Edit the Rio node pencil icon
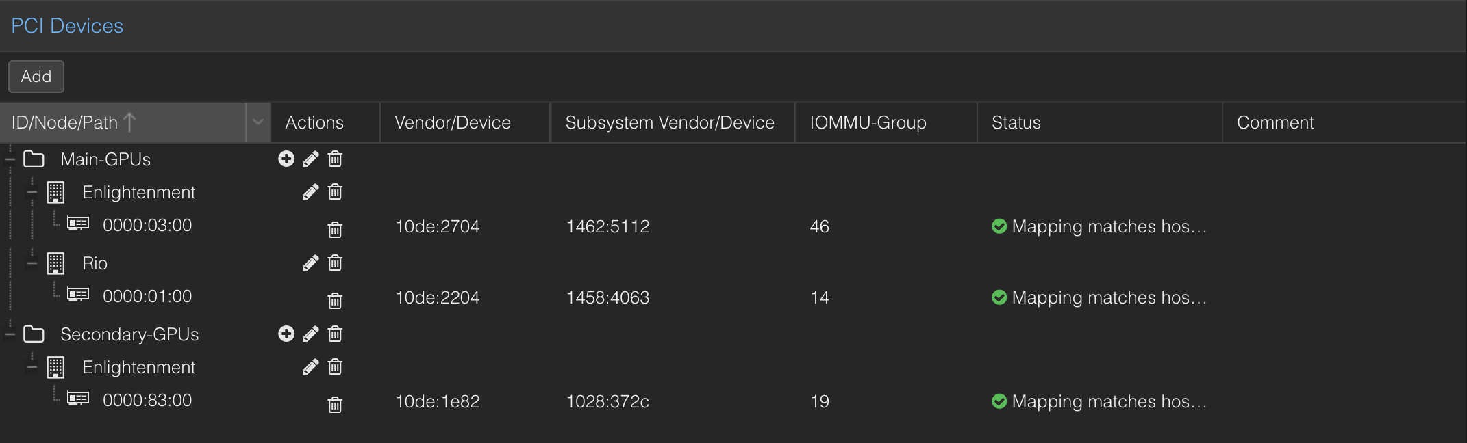This screenshot has height=443, width=1467. (x=311, y=263)
